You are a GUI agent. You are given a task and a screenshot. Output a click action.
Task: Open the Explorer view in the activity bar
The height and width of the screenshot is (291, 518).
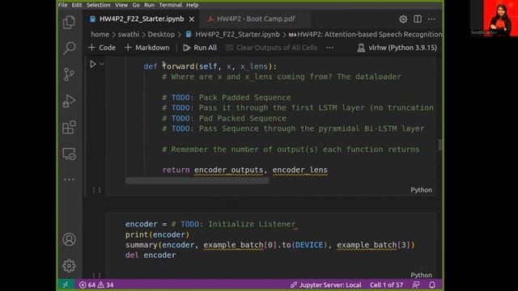pyautogui.click(x=69, y=23)
